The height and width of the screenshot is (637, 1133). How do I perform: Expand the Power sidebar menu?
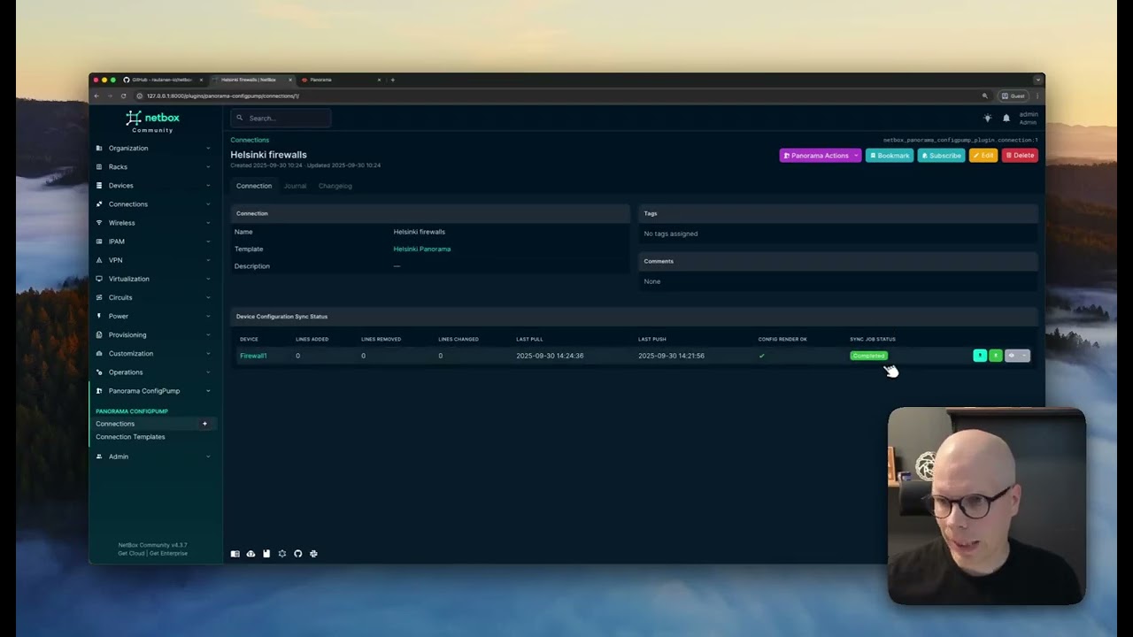coord(154,316)
